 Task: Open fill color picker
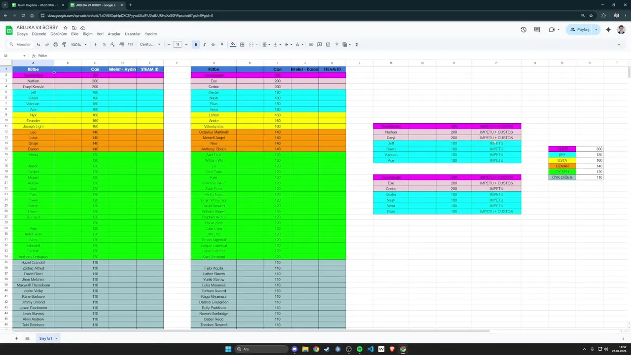pos(233,44)
